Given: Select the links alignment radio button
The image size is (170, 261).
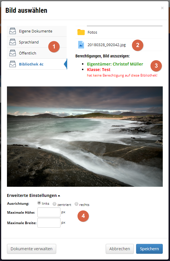Looking at the screenshot, I should pyautogui.click(x=39, y=203).
